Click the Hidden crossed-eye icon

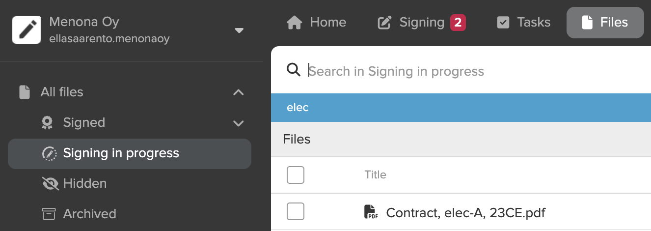pos(50,183)
